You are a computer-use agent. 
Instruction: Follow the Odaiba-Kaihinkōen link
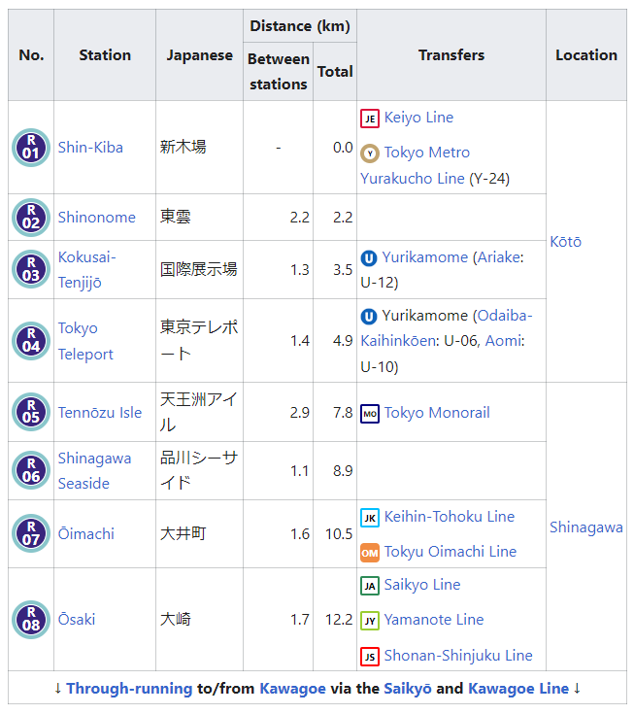pos(447,328)
